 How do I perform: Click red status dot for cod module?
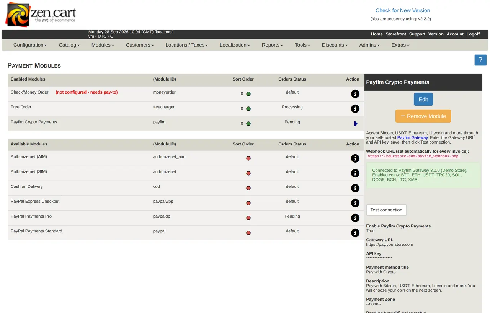248,188
